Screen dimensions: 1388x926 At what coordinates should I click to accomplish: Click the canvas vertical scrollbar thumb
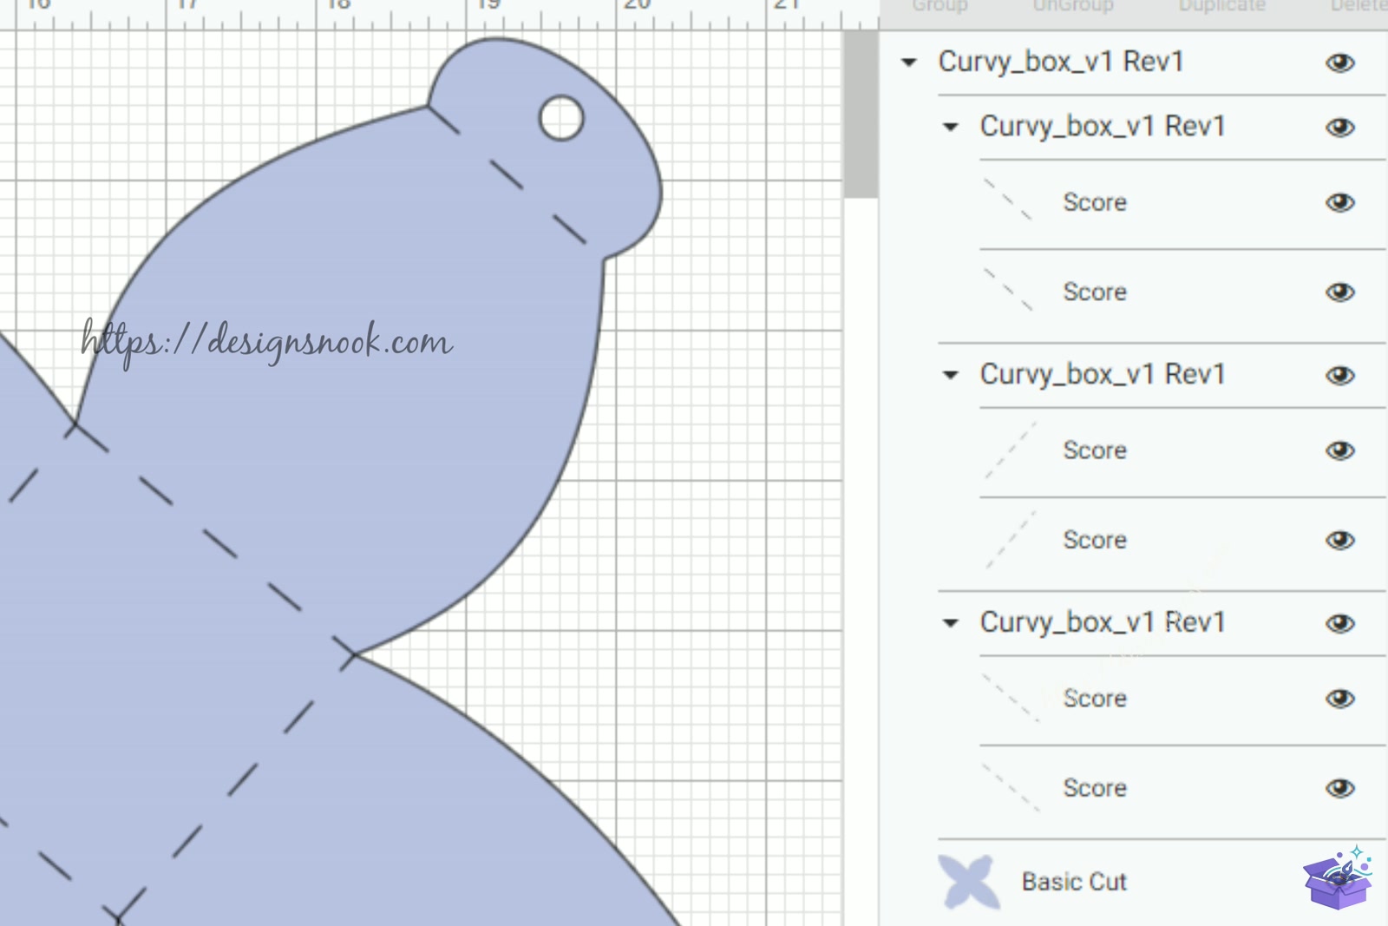[861, 115]
